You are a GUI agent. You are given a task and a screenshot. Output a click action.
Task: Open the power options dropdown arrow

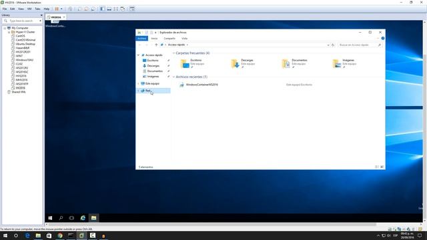click(x=61, y=9)
